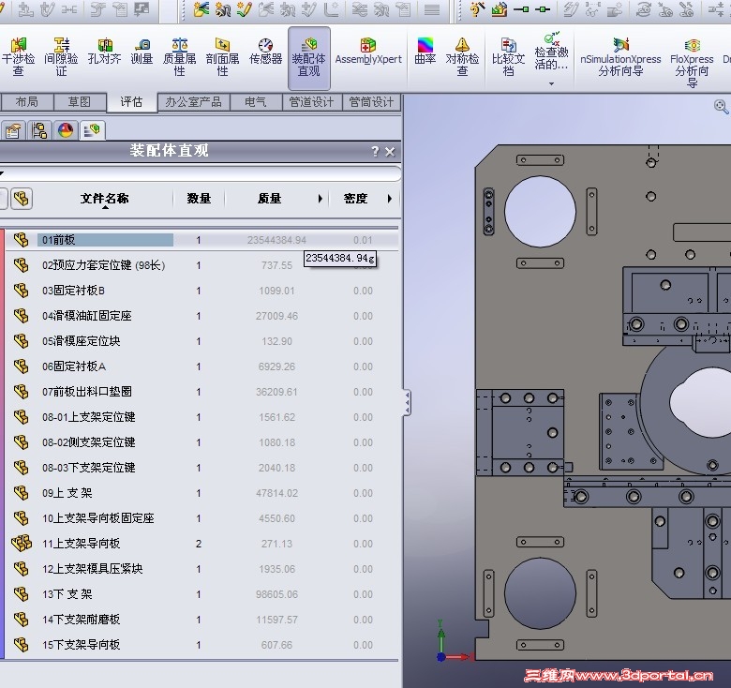Select the 14下支架耐磨板 component
The width and height of the screenshot is (731, 688).
(82, 620)
